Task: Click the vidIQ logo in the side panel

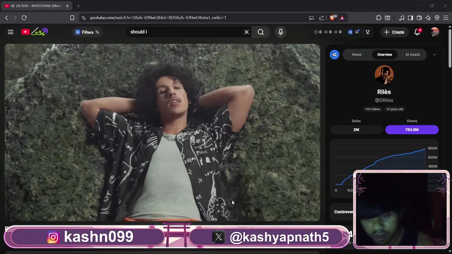Action: click(x=334, y=55)
